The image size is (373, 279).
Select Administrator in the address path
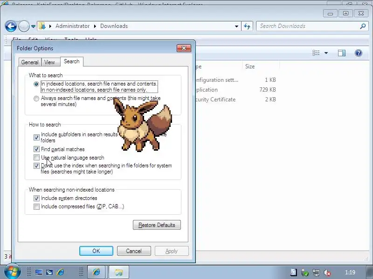[73, 26]
